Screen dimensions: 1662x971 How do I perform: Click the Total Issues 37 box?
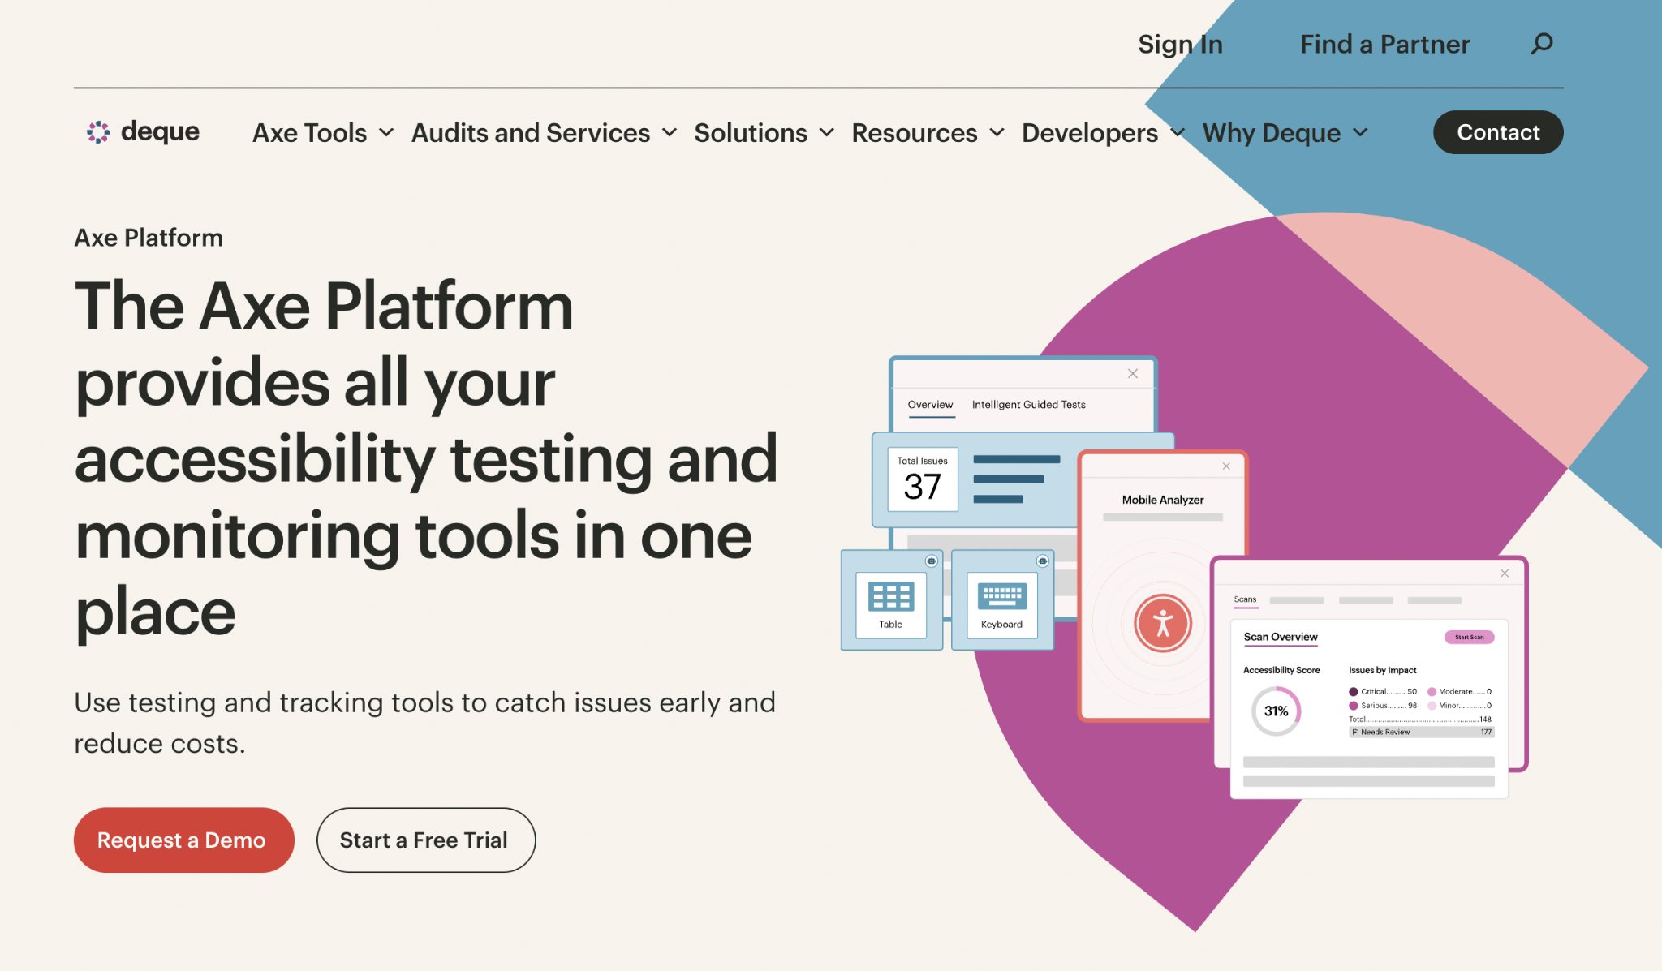923,479
